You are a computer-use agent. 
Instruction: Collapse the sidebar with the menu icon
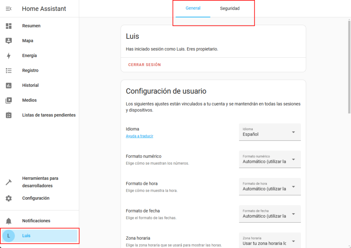tap(9, 9)
